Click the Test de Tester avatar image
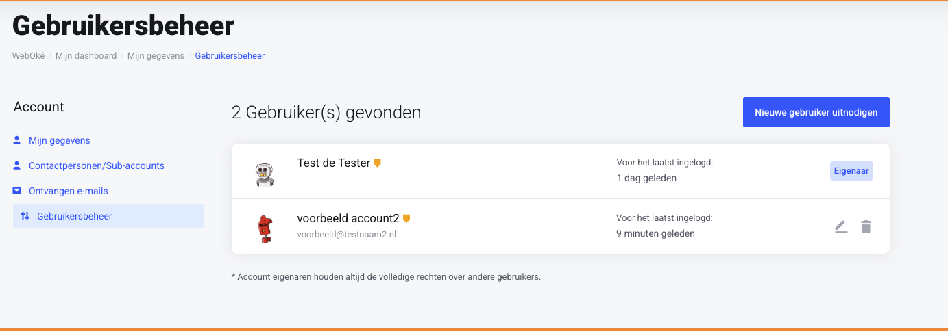 [x=265, y=174]
